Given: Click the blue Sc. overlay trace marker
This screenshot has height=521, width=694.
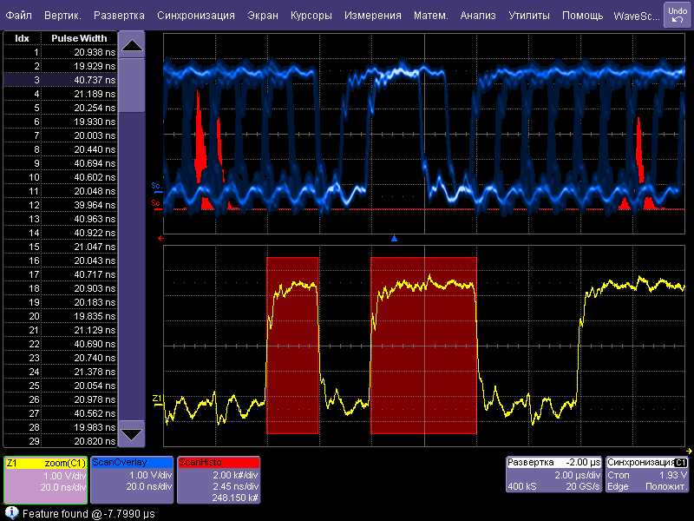Looking at the screenshot, I should 156,187.
